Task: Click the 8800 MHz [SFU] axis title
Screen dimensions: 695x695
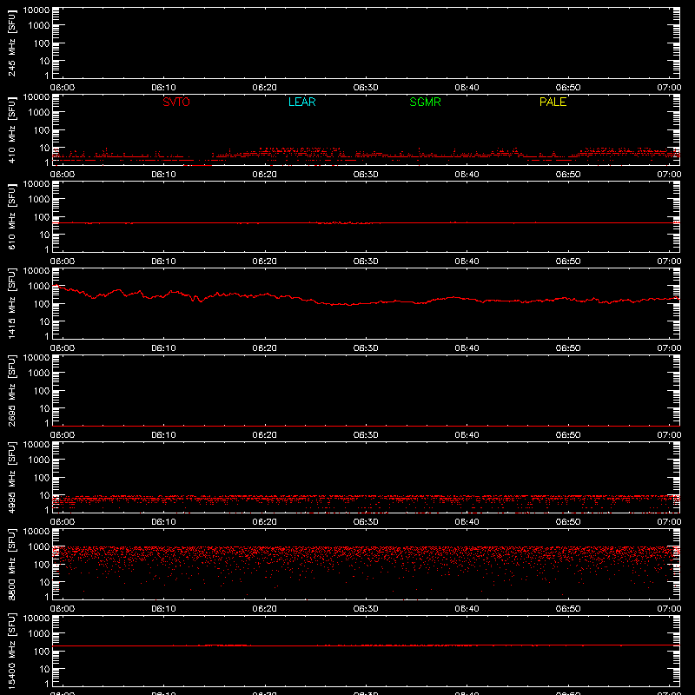Action: (11, 564)
